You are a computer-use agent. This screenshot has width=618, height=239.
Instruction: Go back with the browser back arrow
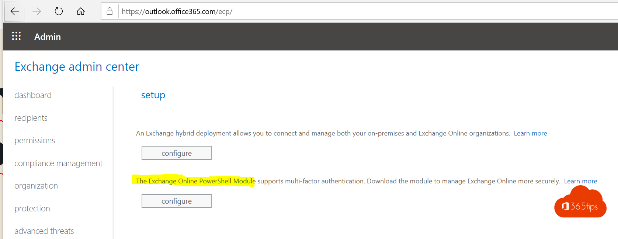click(x=15, y=11)
